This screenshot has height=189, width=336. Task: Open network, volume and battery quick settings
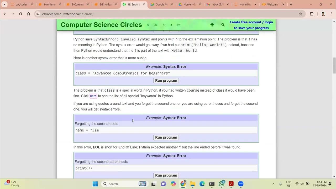[302, 184]
